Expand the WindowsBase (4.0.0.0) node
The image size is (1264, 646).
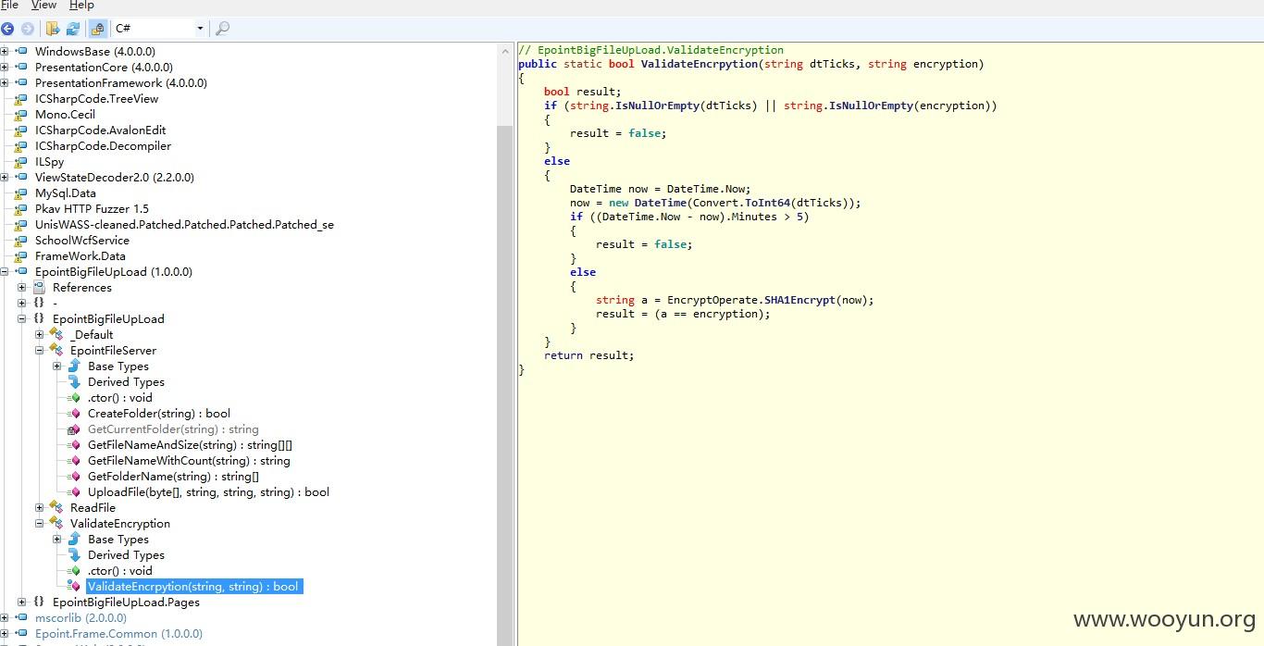pos(5,52)
